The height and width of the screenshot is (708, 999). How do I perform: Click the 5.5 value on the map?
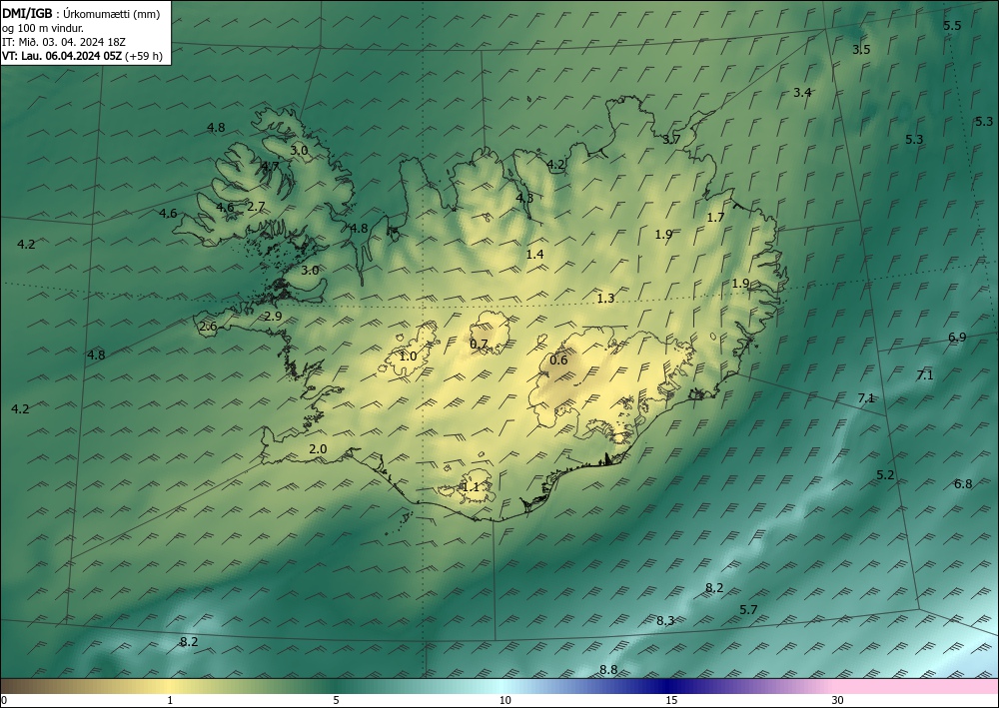[952, 26]
